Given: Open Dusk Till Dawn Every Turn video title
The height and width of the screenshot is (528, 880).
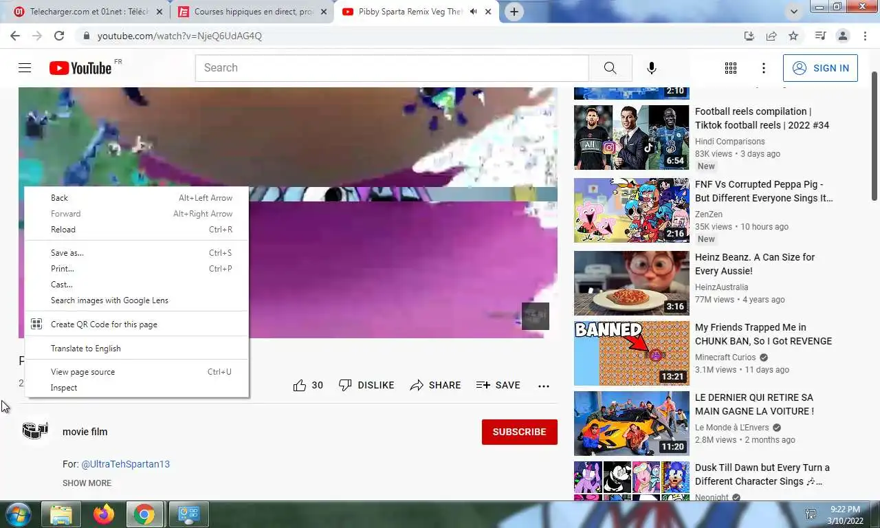Looking at the screenshot, I should click(762, 474).
